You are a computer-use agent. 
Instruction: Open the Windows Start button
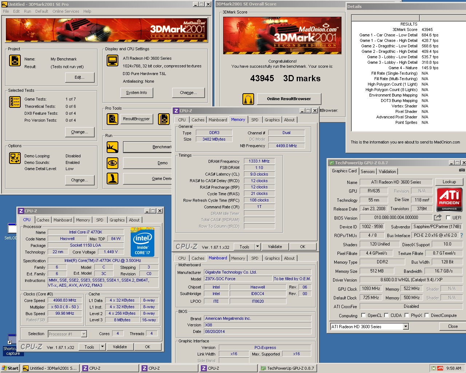coord(10,368)
